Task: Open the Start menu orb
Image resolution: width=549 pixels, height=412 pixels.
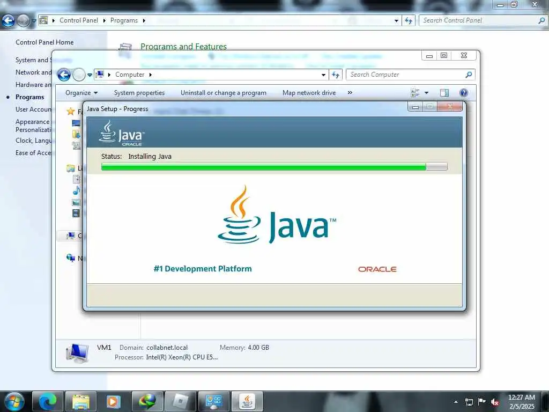Action: (14, 401)
